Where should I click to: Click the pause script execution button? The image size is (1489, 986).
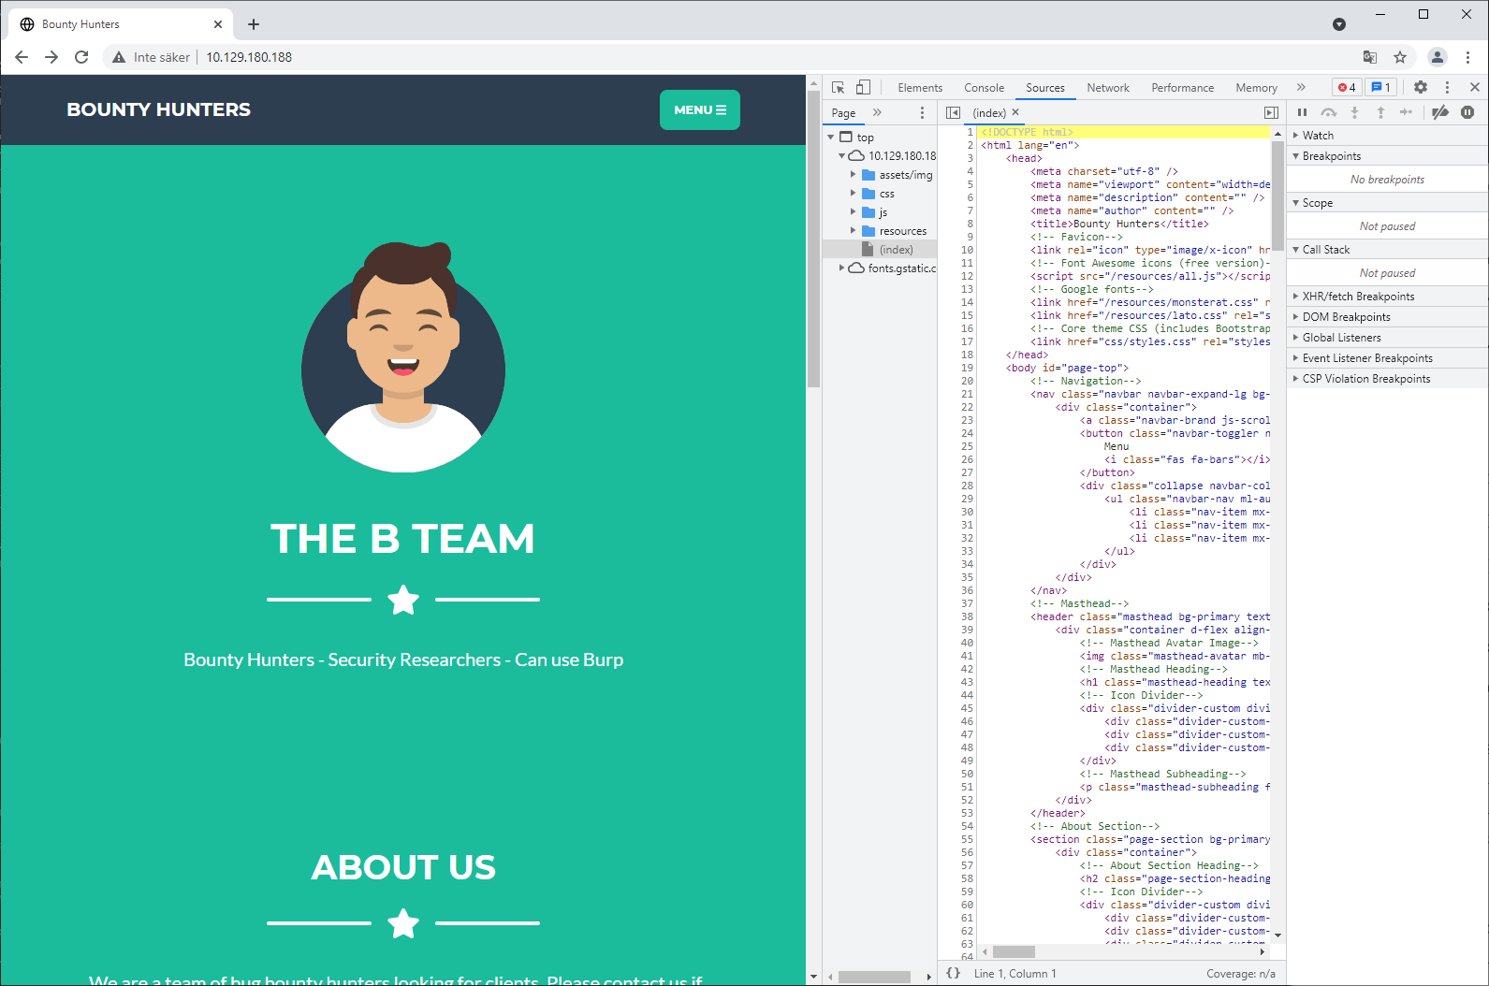1302,112
